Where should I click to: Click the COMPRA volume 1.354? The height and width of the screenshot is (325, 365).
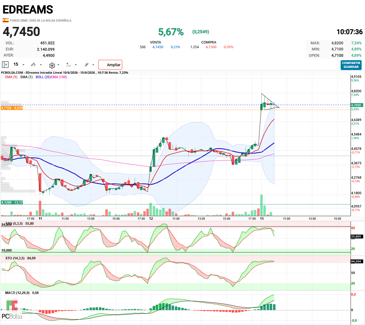coord(195,47)
